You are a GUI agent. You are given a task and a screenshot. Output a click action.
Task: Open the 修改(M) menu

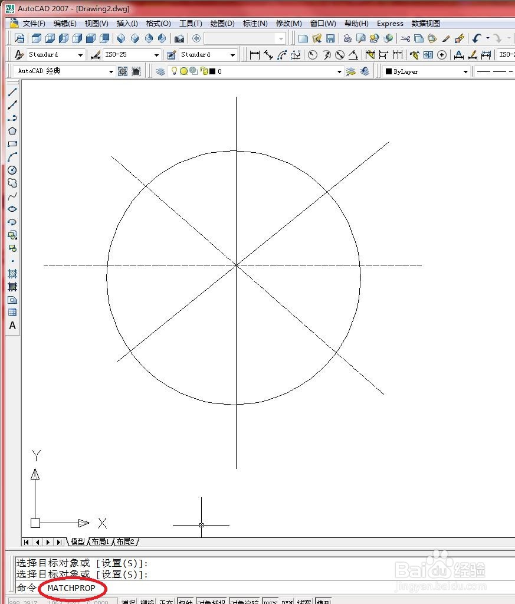289,24
